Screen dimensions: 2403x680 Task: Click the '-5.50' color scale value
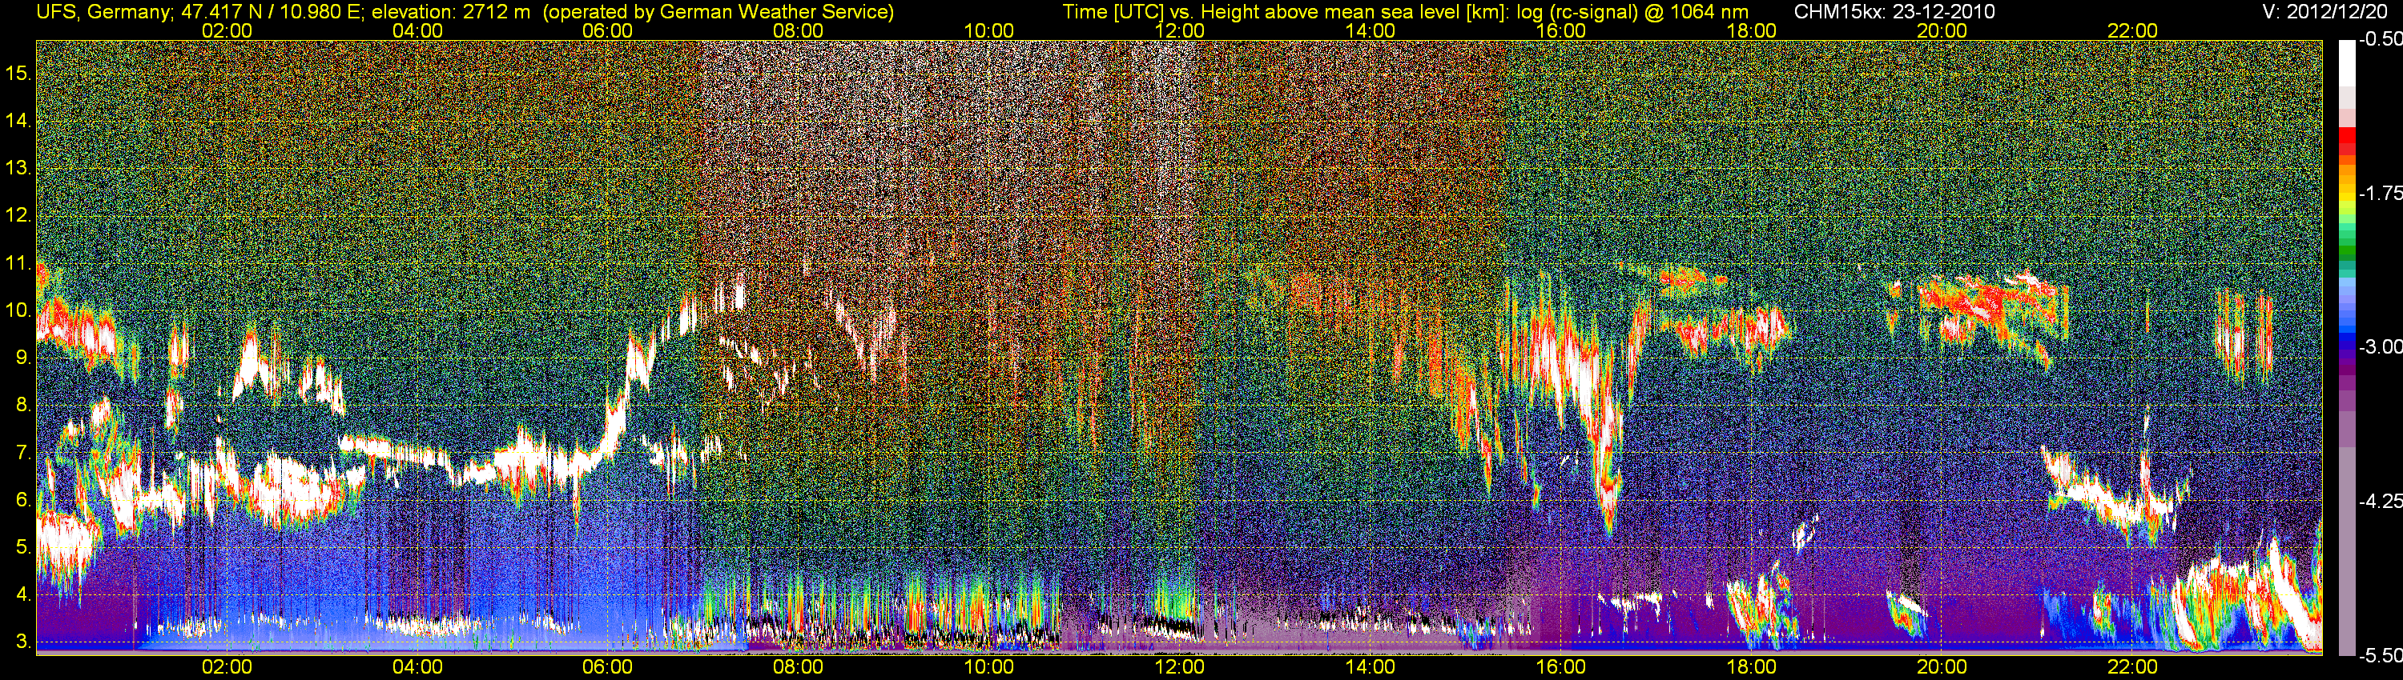2381,655
